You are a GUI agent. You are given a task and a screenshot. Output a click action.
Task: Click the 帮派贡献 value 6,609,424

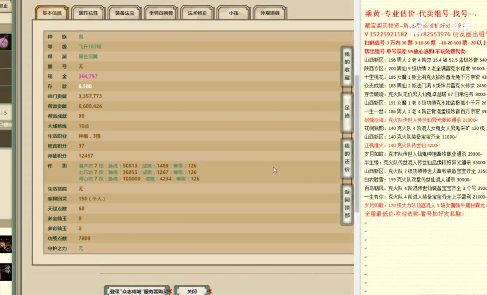point(90,106)
